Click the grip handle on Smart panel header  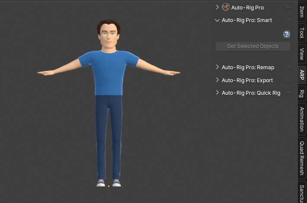coord(288,20)
